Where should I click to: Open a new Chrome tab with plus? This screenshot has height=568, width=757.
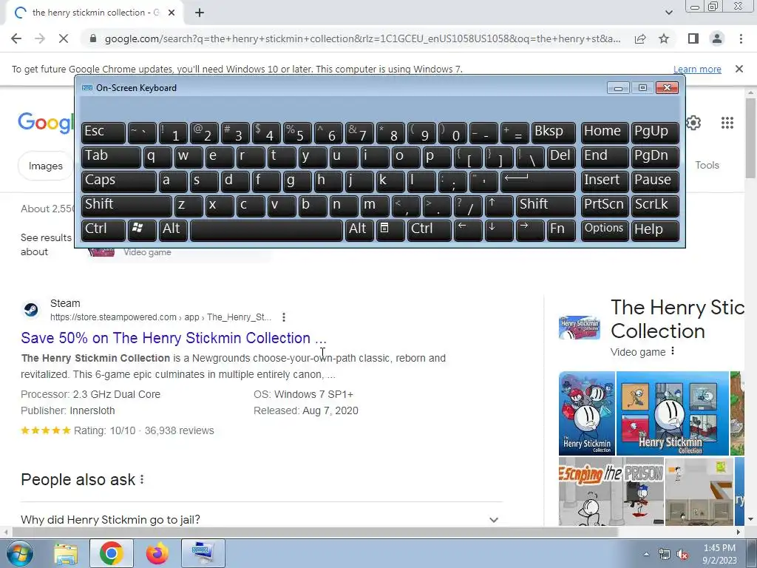200,13
